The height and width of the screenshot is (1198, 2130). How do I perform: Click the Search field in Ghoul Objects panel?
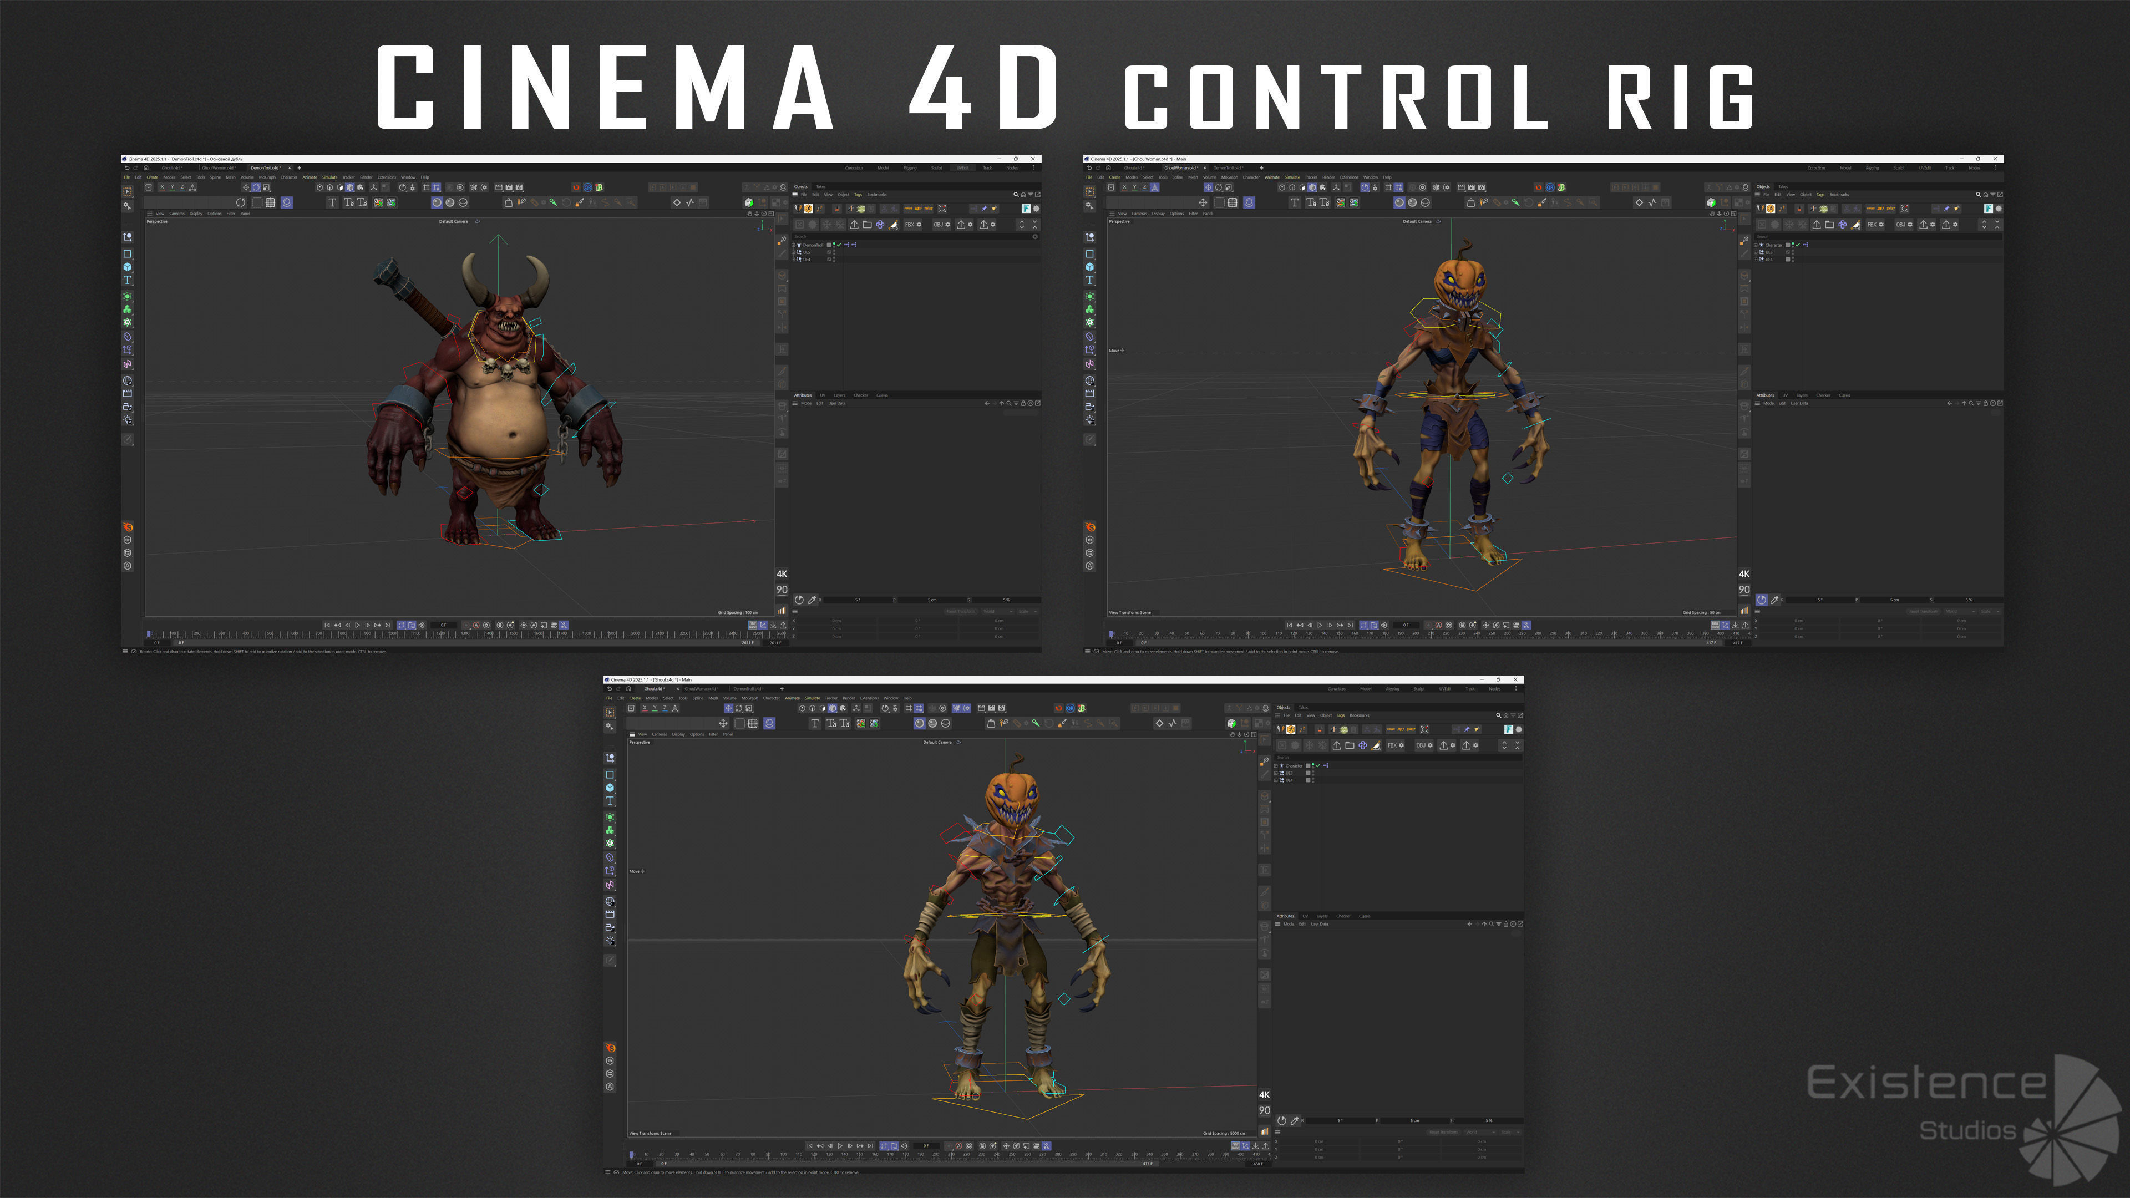click(x=1398, y=757)
